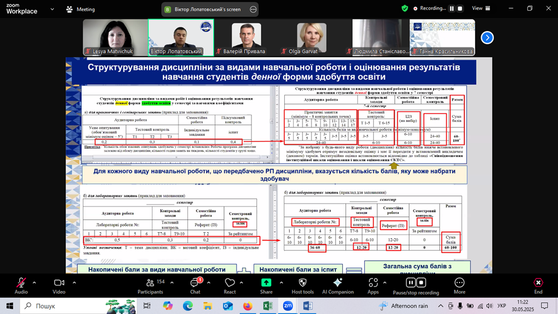The image size is (558, 314).
Task: Switch to Zoom taskbar icon
Action: pos(288,306)
